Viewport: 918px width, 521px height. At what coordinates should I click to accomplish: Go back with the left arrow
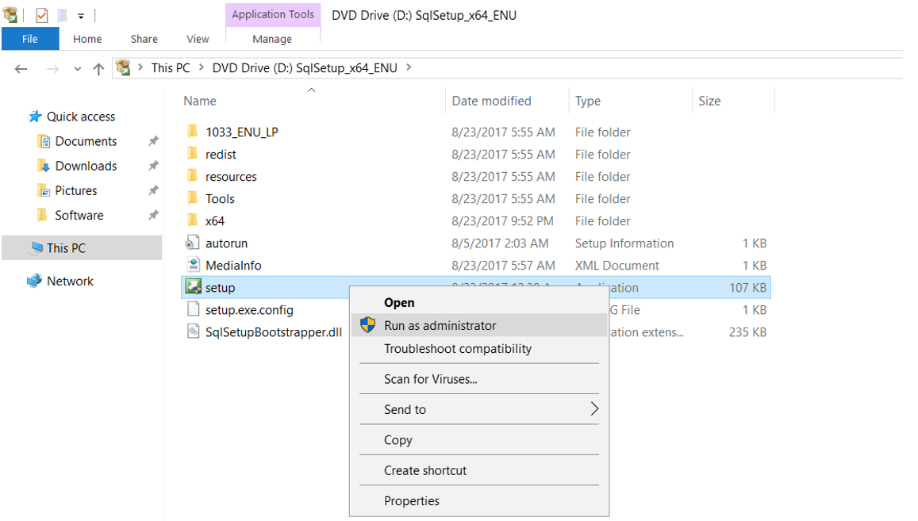pyautogui.click(x=21, y=69)
